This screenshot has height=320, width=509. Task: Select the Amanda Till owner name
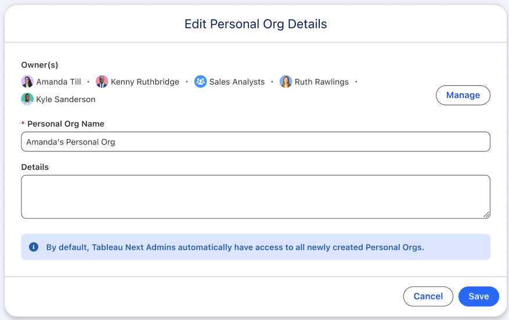point(59,82)
